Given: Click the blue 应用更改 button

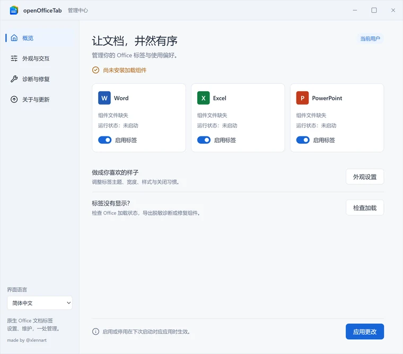Looking at the screenshot, I should click(365, 332).
